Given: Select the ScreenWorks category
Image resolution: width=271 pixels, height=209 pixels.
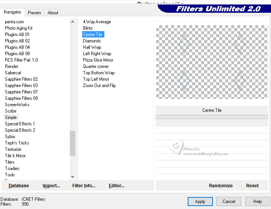Looking at the screenshot, I should coord(17,105).
